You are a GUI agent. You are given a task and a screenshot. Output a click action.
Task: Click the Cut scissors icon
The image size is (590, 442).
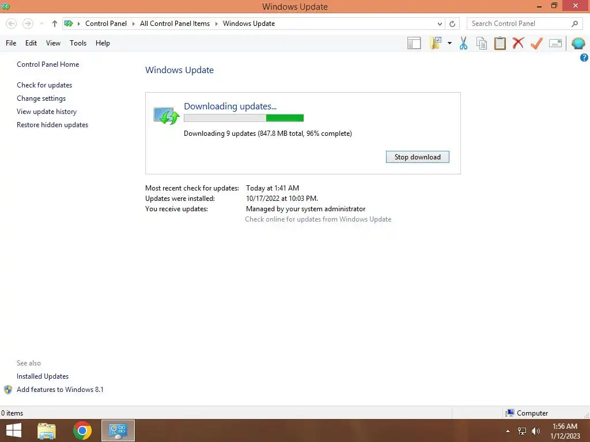click(x=464, y=43)
